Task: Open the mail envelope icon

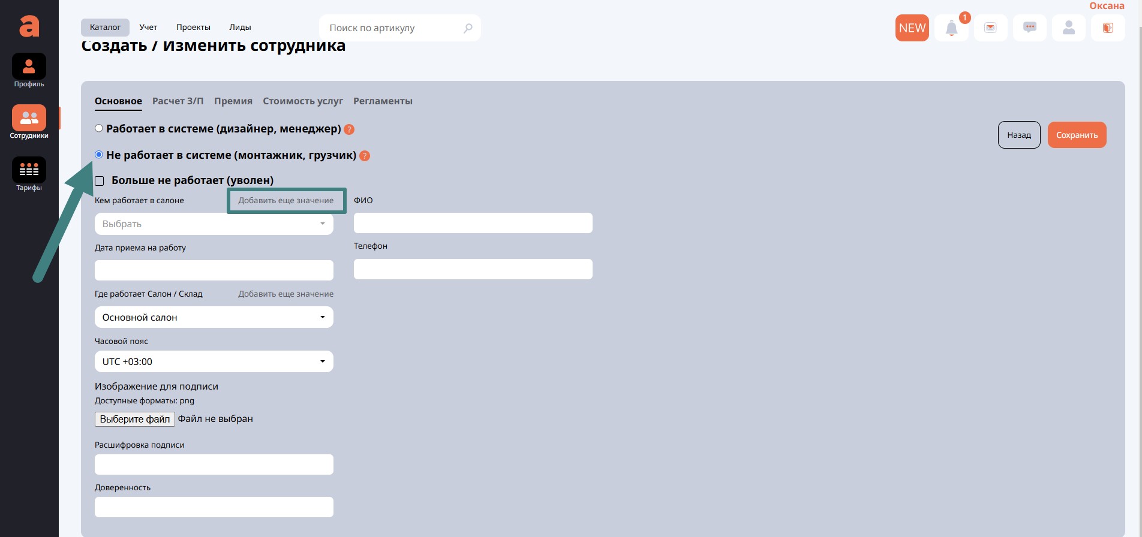Action: coord(990,28)
